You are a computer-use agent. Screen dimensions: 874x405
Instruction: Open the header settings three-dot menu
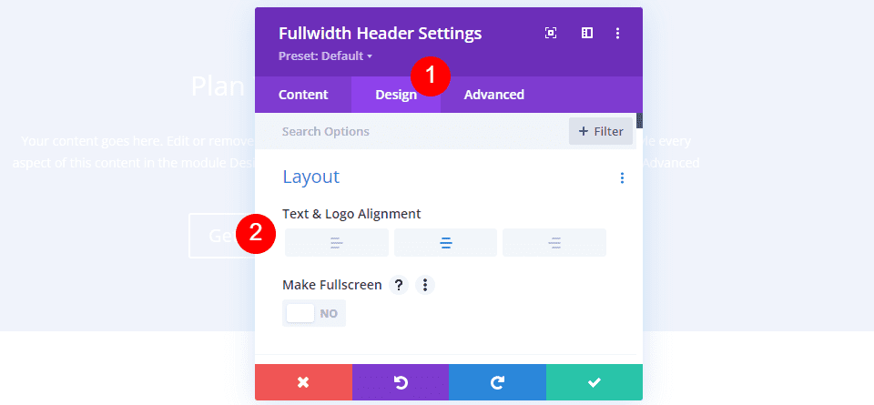click(617, 34)
